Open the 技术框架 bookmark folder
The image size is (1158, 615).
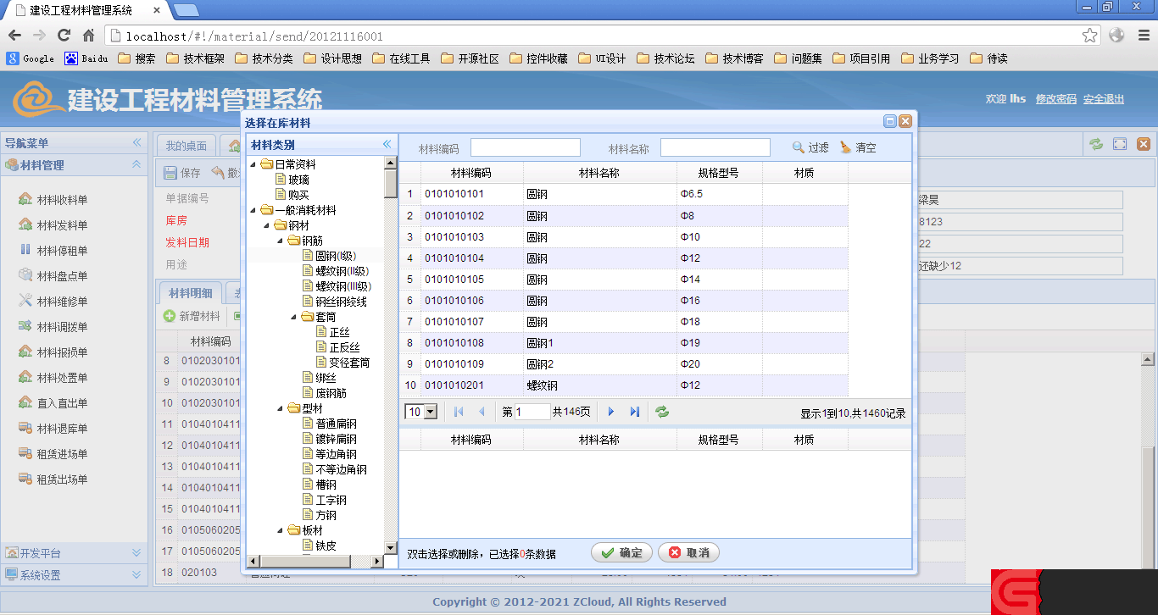[196, 58]
